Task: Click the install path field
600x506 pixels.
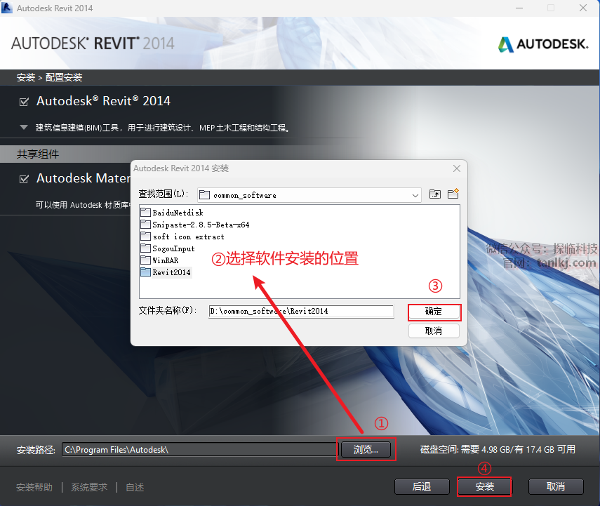Action: pyautogui.click(x=200, y=449)
